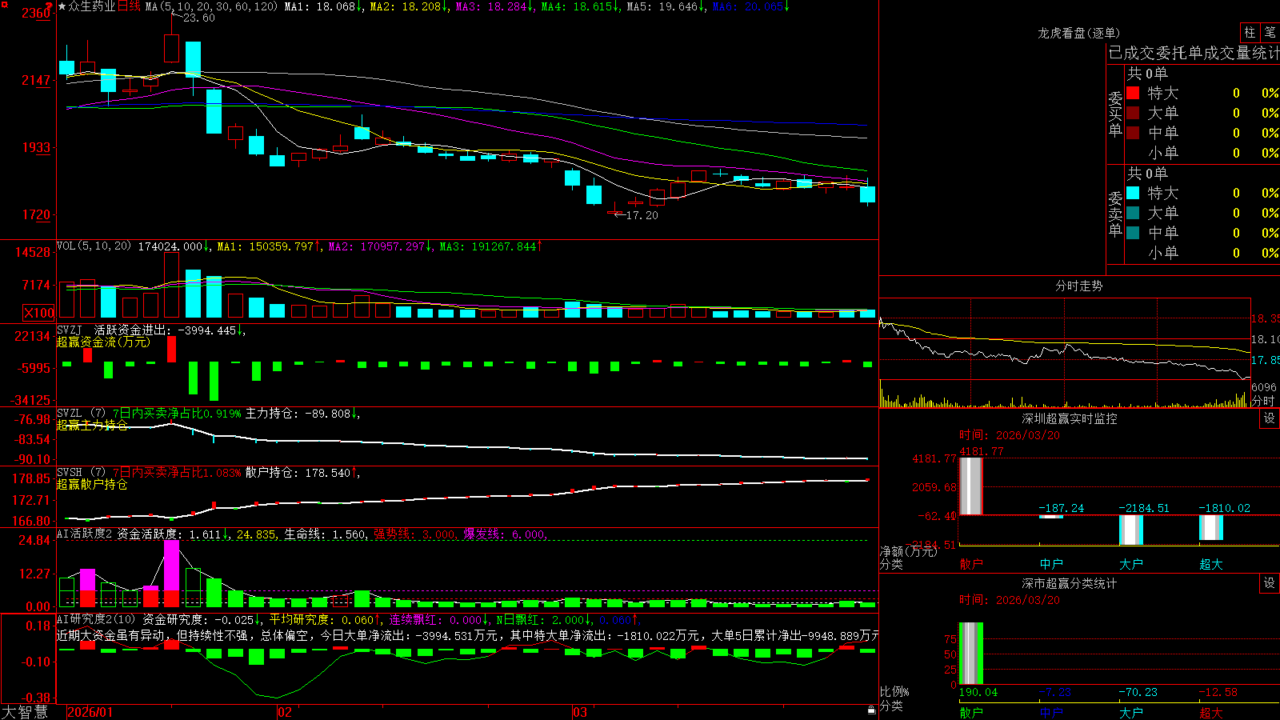Click the 17.20 low price annotation
1280x720 pixels.
642,215
